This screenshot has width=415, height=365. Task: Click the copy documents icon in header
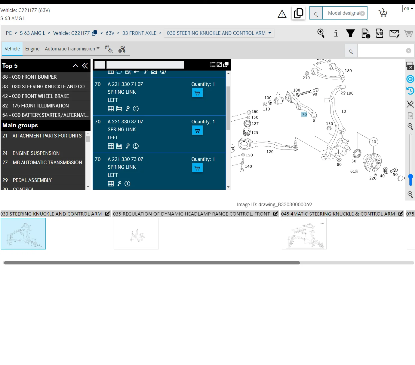299,13
